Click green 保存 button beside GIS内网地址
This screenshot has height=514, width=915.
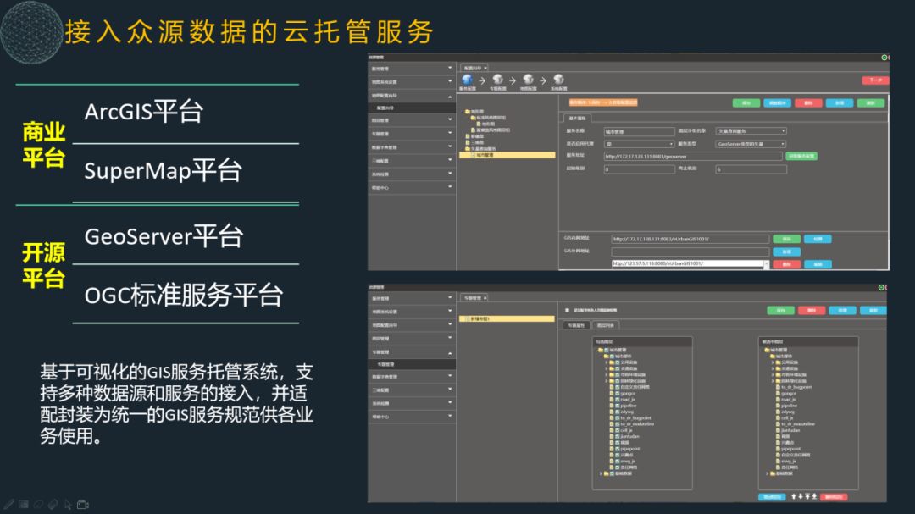click(x=786, y=239)
